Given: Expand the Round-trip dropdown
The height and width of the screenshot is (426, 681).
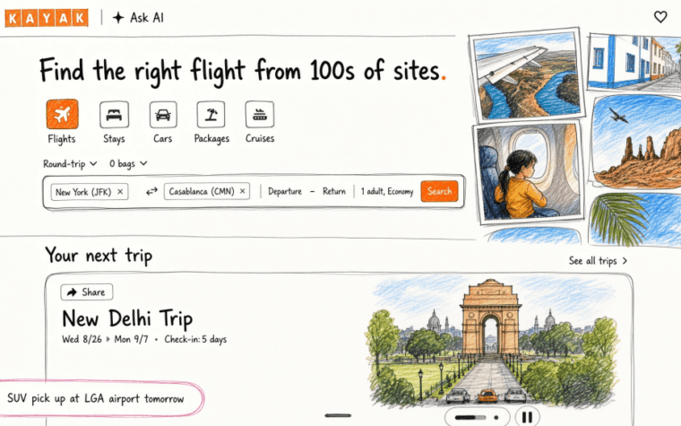Looking at the screenshot, I should pos(70,164).
